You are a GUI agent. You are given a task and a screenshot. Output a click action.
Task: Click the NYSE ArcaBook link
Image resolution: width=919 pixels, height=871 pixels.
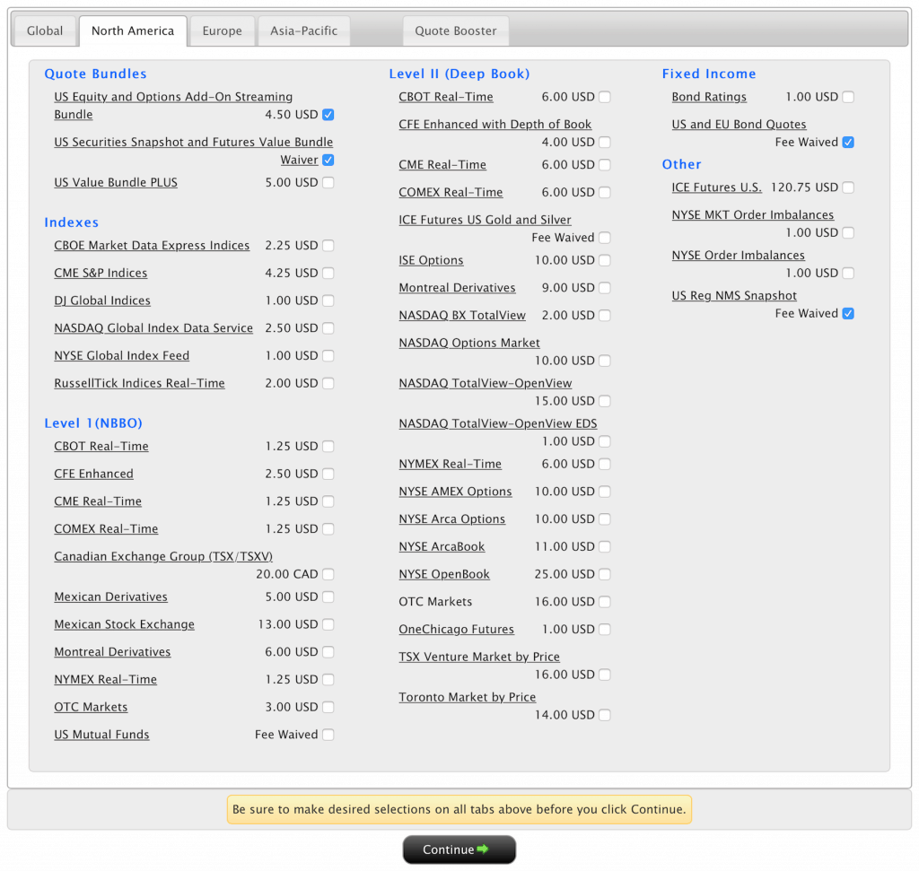point(442,546)
